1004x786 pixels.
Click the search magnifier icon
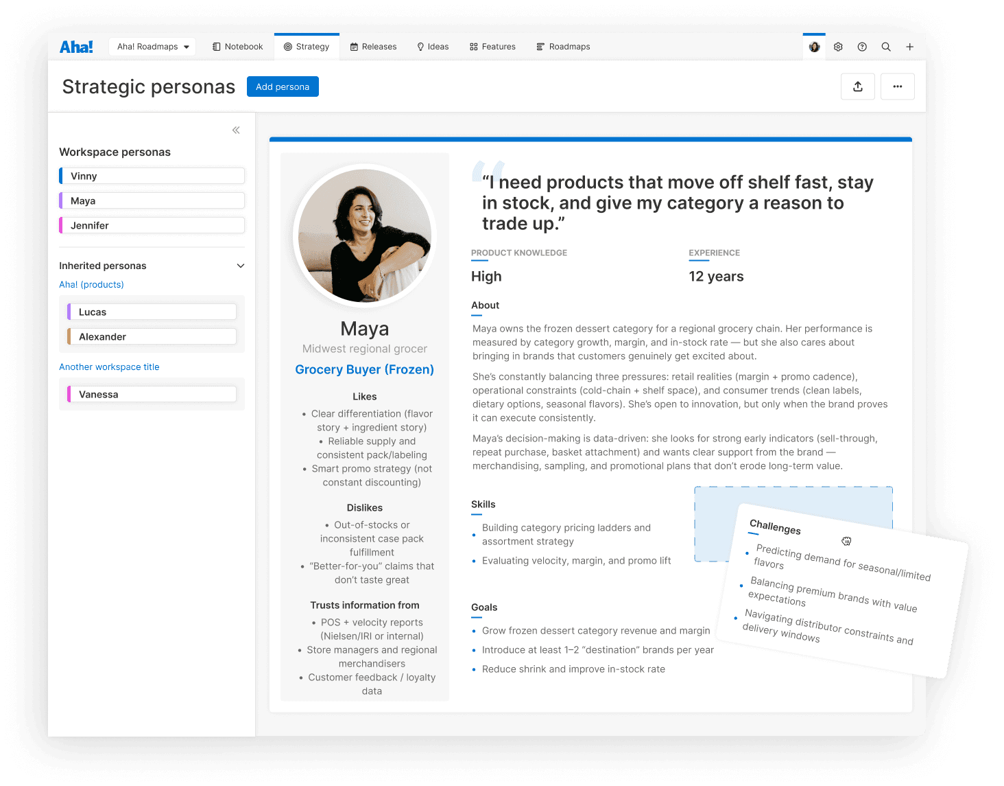coord(886,47)
